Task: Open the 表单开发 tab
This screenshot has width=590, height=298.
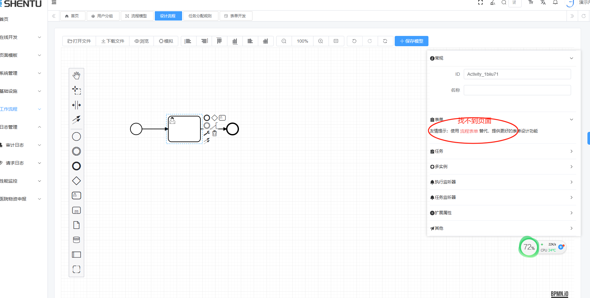Action: (x=235, y=16)
